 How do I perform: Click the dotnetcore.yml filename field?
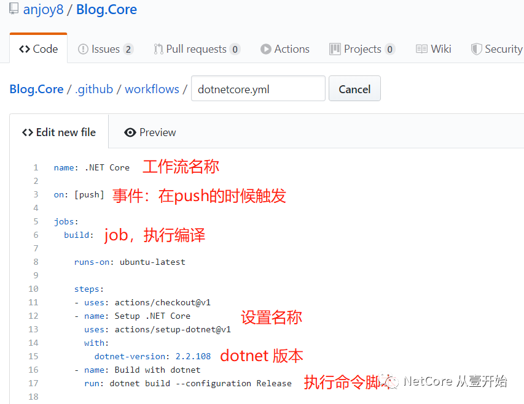click(258, 88)
